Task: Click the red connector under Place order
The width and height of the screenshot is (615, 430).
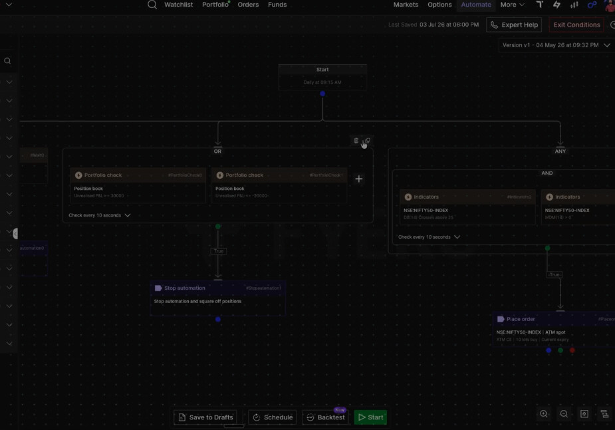Action: click(x=572, y=350)
